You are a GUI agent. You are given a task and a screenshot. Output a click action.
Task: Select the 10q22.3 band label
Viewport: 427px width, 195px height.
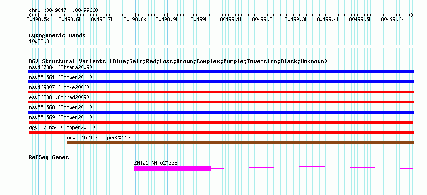click(39, 42)
